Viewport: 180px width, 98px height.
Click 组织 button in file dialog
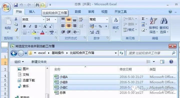[19, 62]
